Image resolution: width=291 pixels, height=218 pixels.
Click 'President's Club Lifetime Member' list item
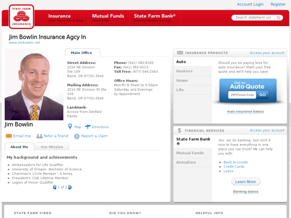tap(40, 178)
